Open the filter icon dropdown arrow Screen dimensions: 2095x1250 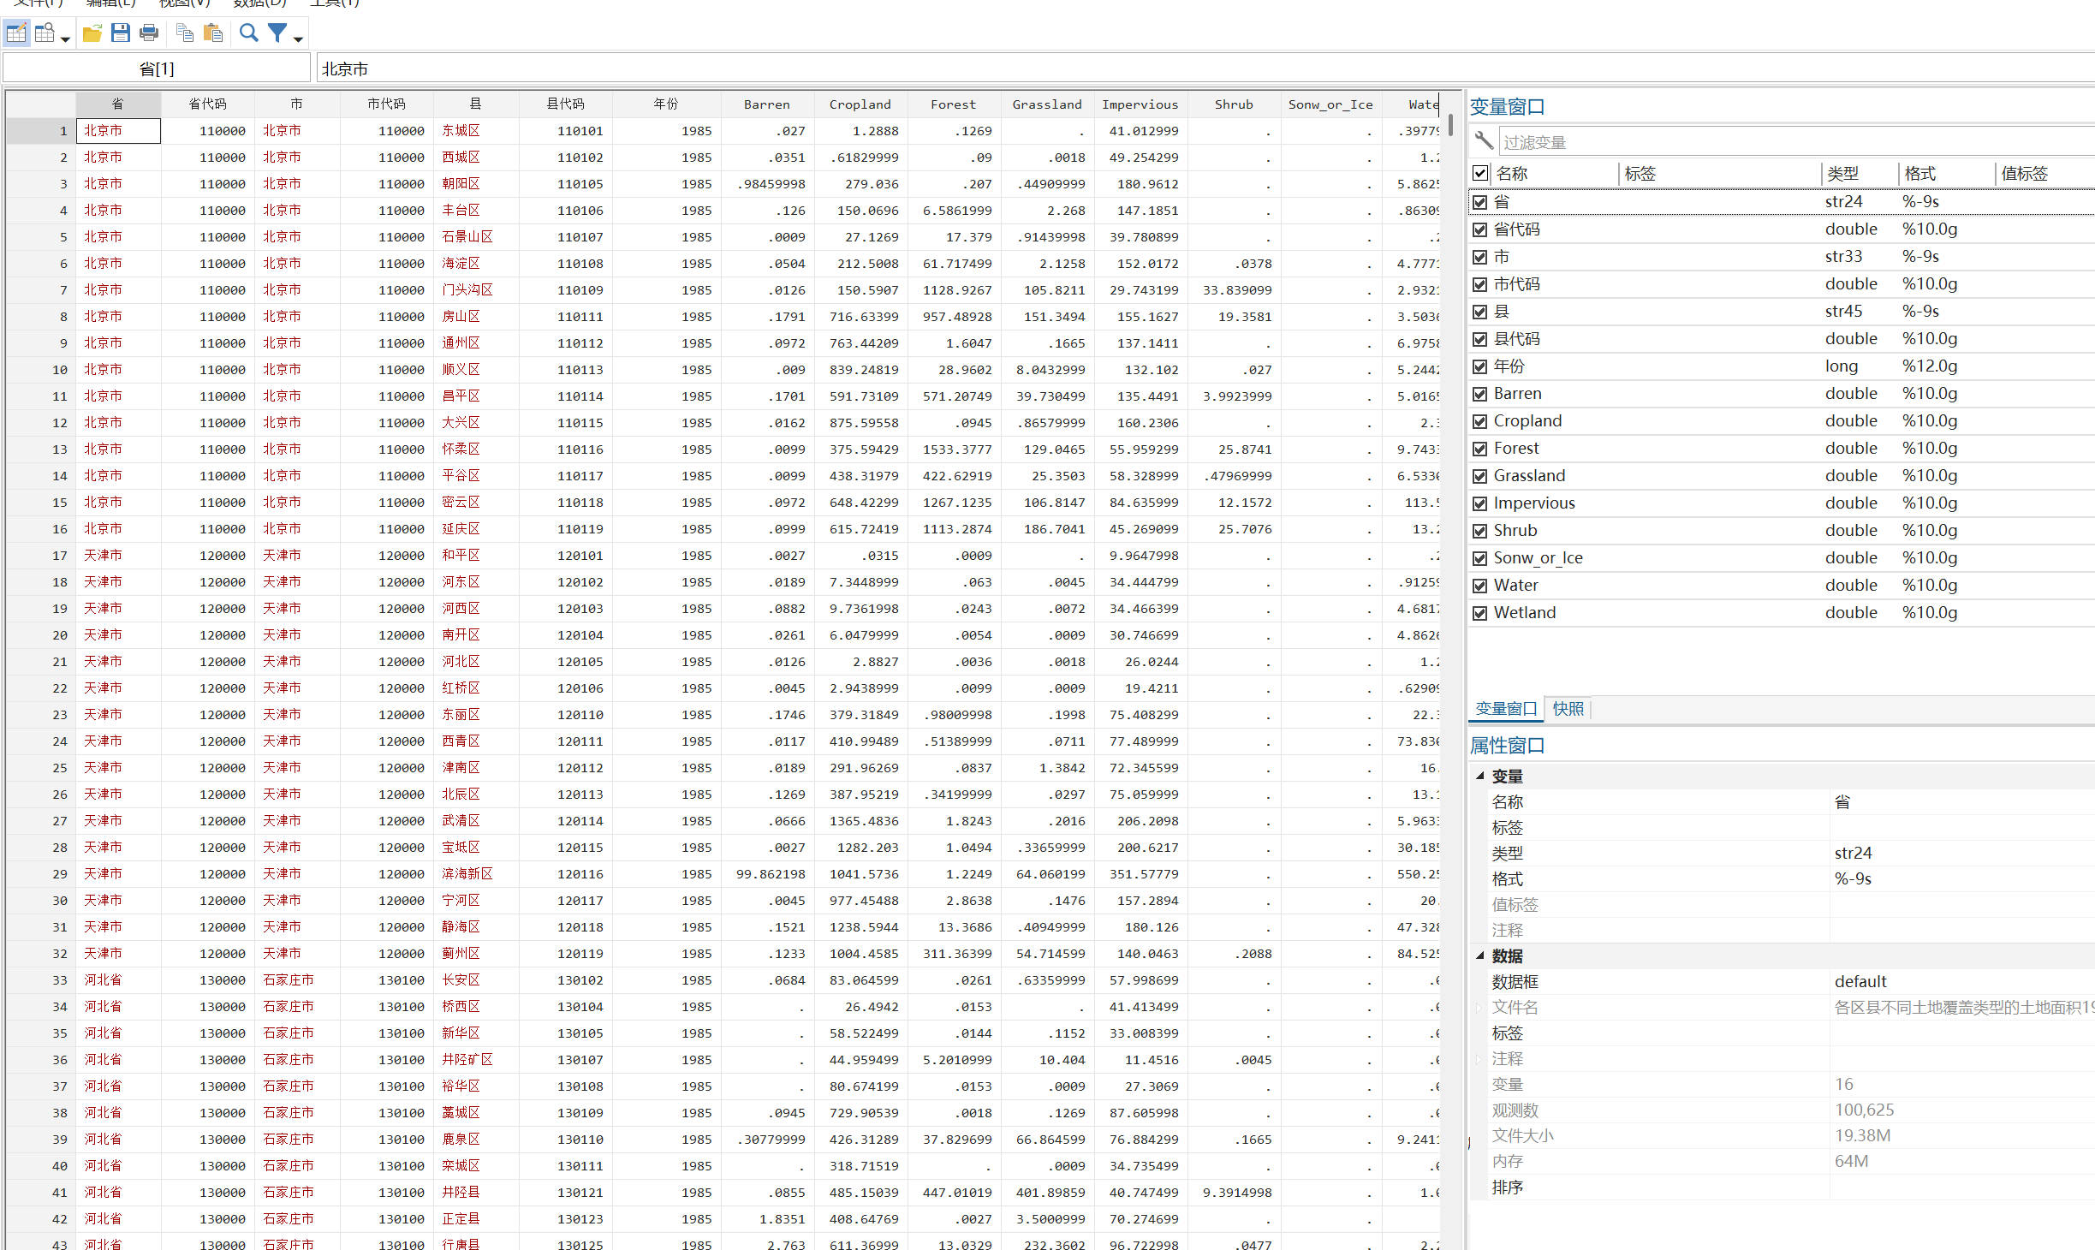pos(298,39)
